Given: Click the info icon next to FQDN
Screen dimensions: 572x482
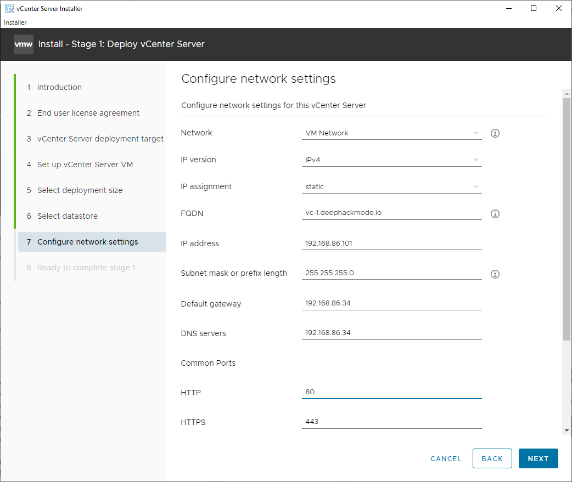Looking at the screenshot, I should [x=495, y=214].
